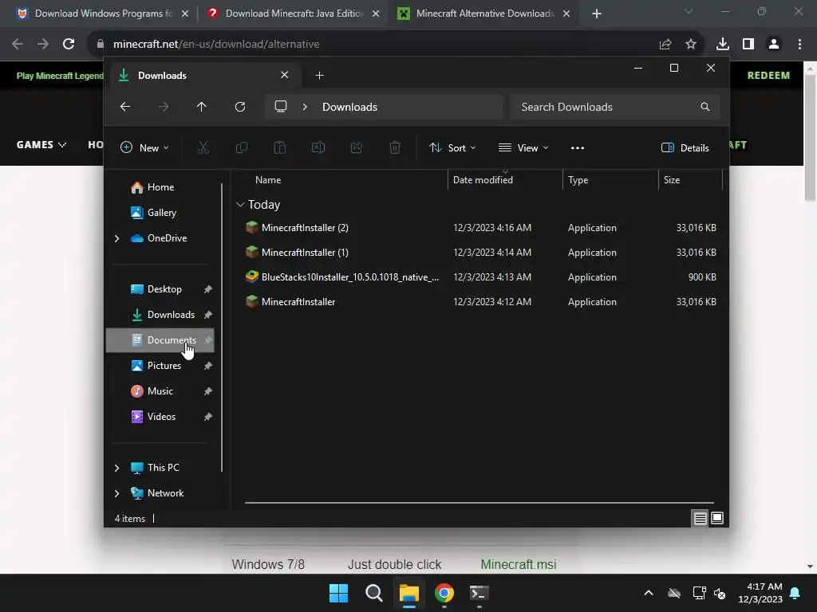Click Play Minecraft Legends banner link

click(60, 76)
